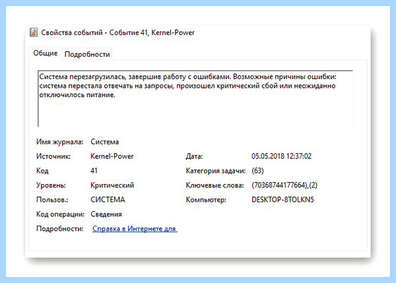Select the window title 'Свойства событий - Событие 41, Kernel-Power'

117,32
